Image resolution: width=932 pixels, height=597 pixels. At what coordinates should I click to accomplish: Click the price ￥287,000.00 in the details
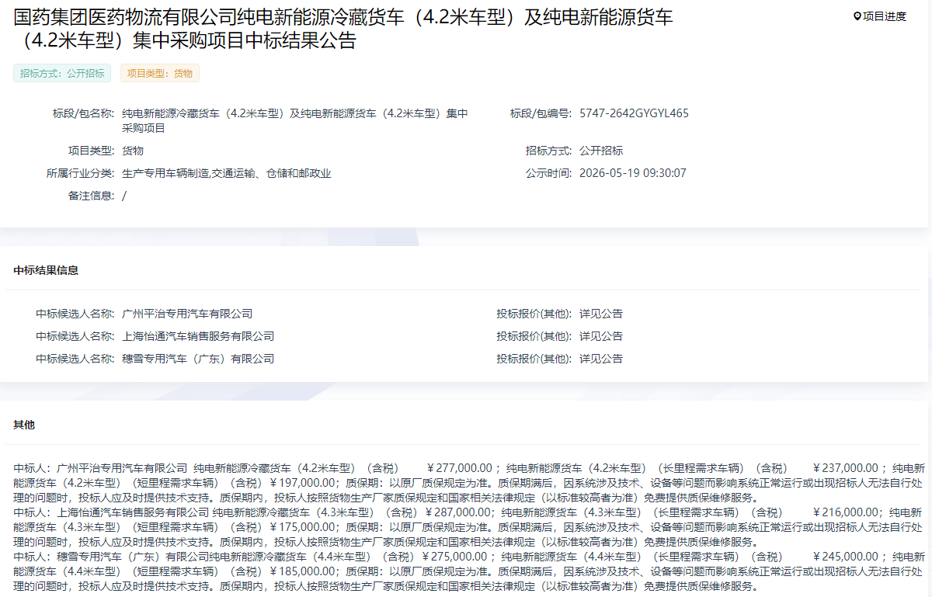coord(457,512)
